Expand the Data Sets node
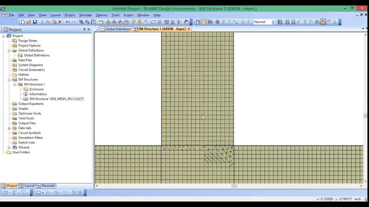Image resolution: width=369 pixels, height=207 pixels. tap(9, 128)
